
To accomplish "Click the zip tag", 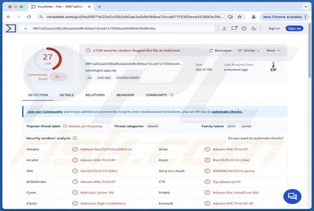I will point(89,77).
